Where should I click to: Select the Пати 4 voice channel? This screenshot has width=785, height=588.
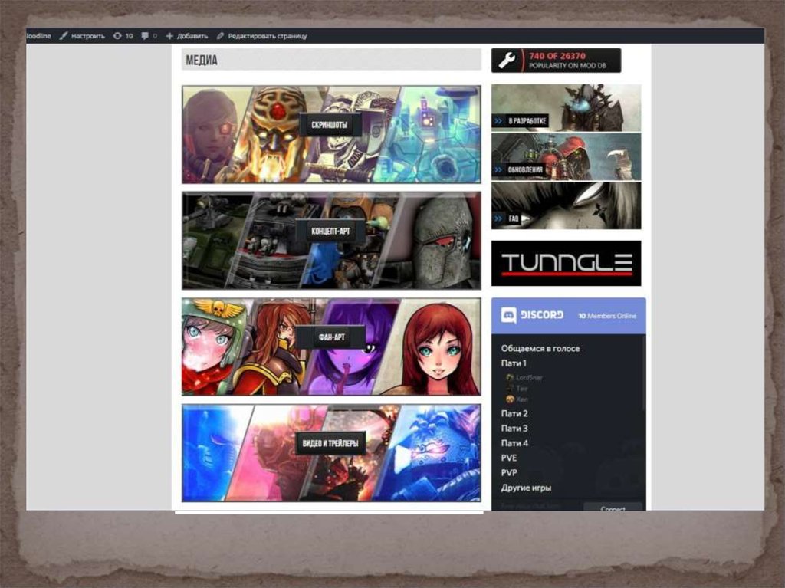click(x=514, y=443)
